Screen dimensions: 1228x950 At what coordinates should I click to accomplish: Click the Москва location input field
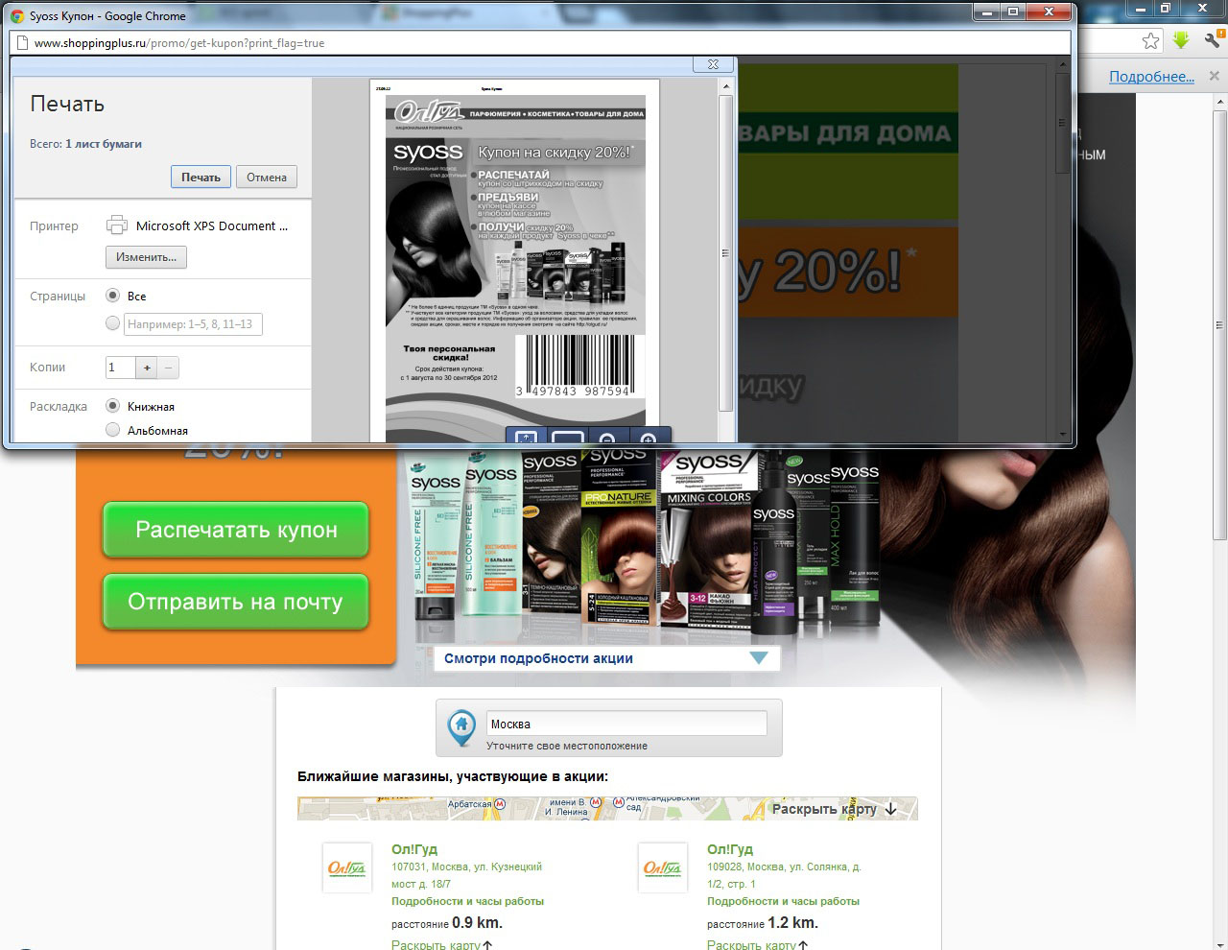click(x=626, y=724)
